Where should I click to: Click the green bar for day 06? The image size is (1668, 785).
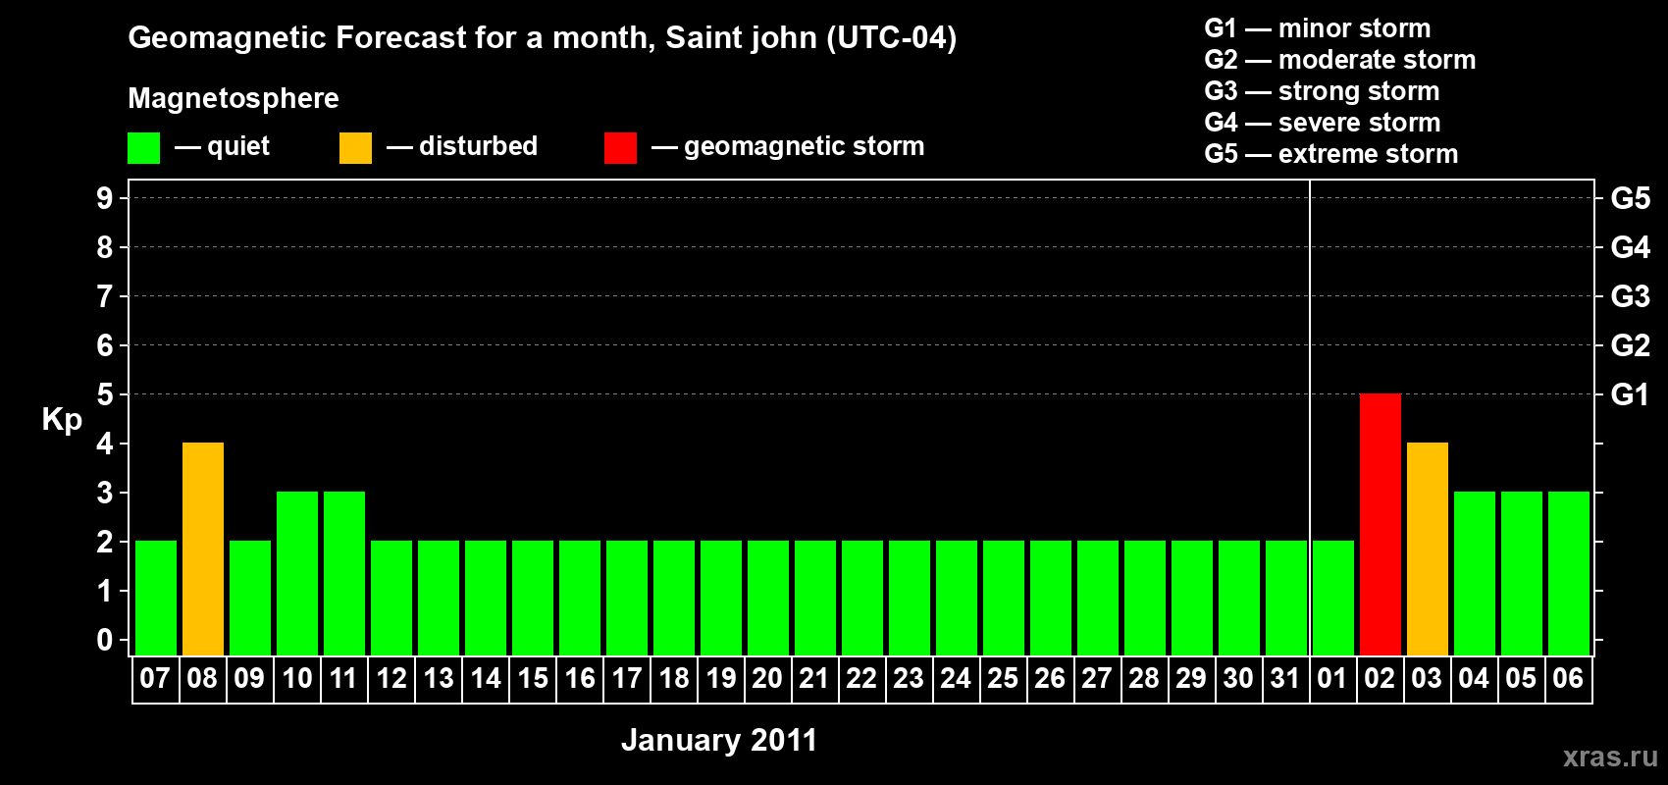coord(1569,574)
